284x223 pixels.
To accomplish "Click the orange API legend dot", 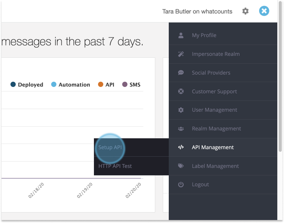I will (101, 85).
